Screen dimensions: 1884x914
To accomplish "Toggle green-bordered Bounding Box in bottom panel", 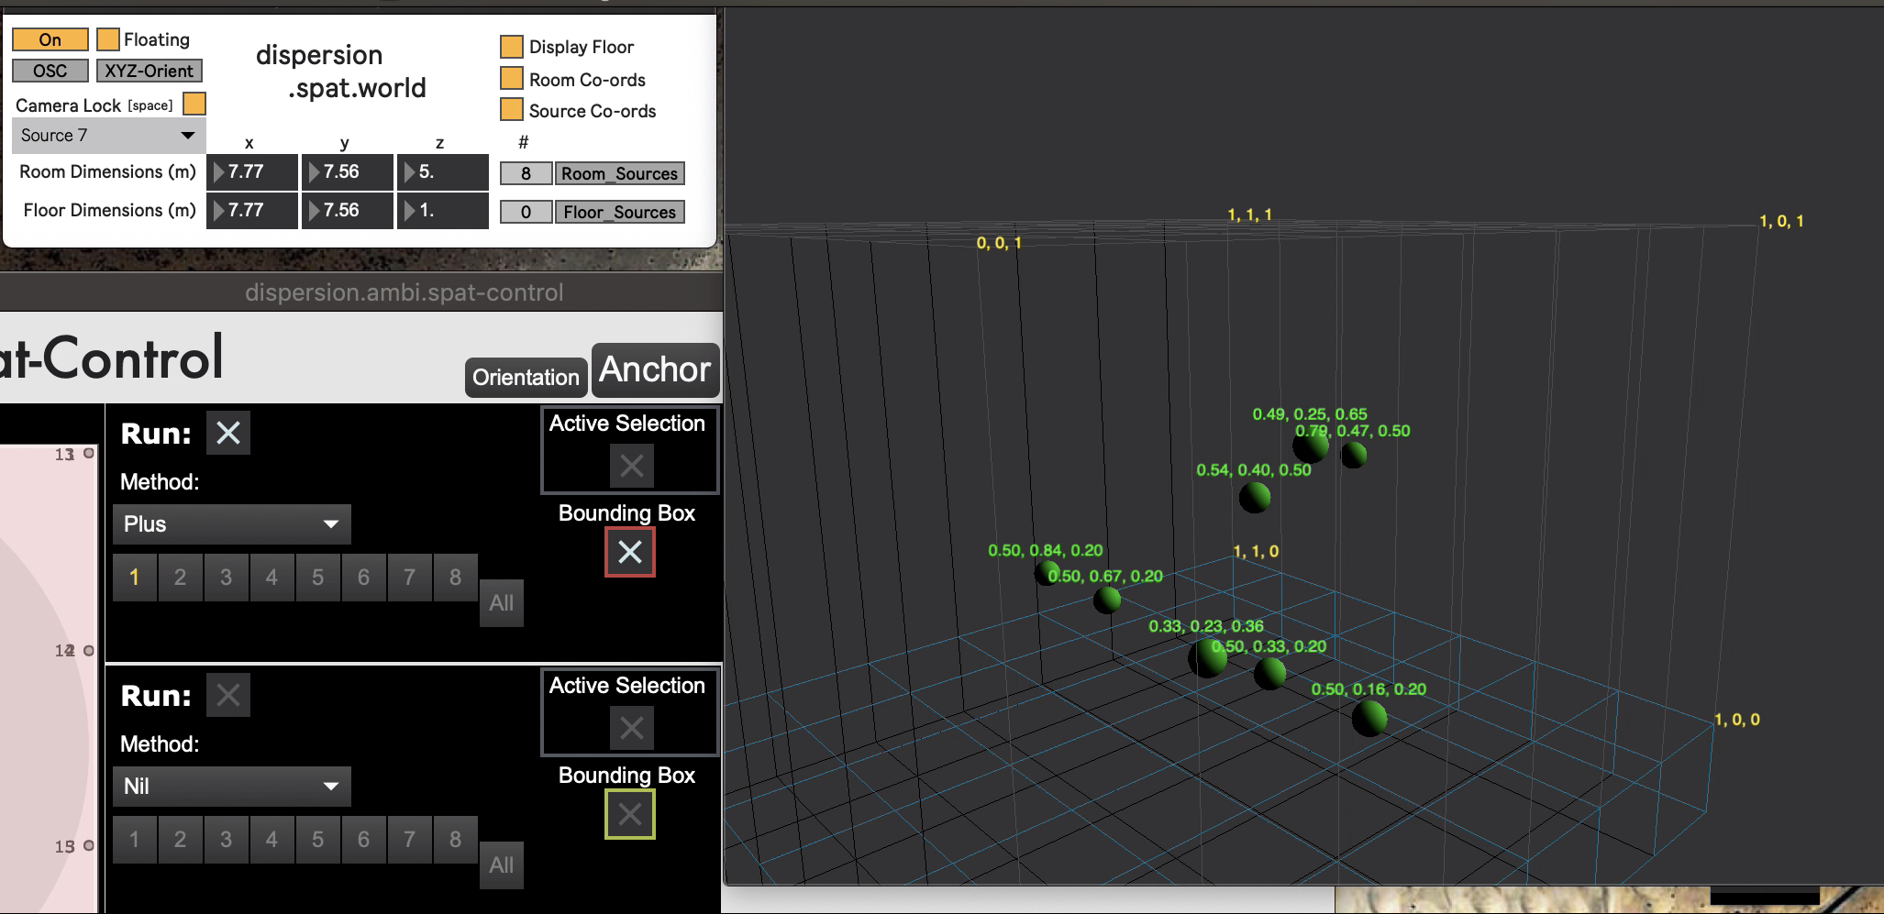I will point(629,814).
